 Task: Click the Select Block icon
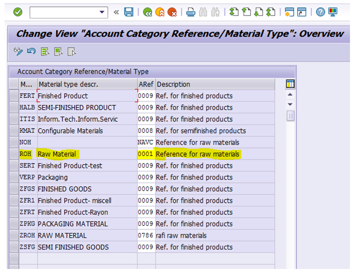tap(58, 52)
